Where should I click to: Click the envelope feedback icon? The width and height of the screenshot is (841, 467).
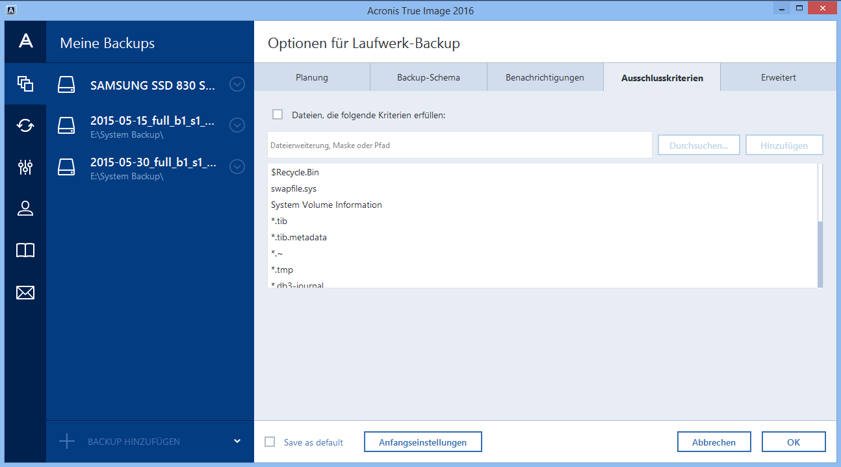[25, 293]
